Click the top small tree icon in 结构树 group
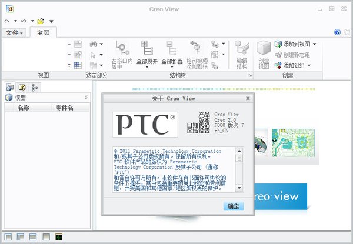353x244 pixels. tap(215, 44)
